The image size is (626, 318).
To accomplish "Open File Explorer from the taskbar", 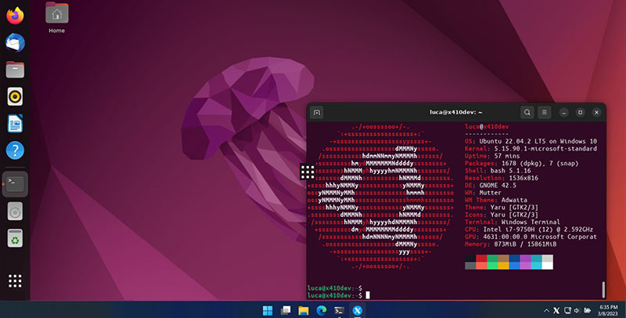I will (x=304, y=310).
